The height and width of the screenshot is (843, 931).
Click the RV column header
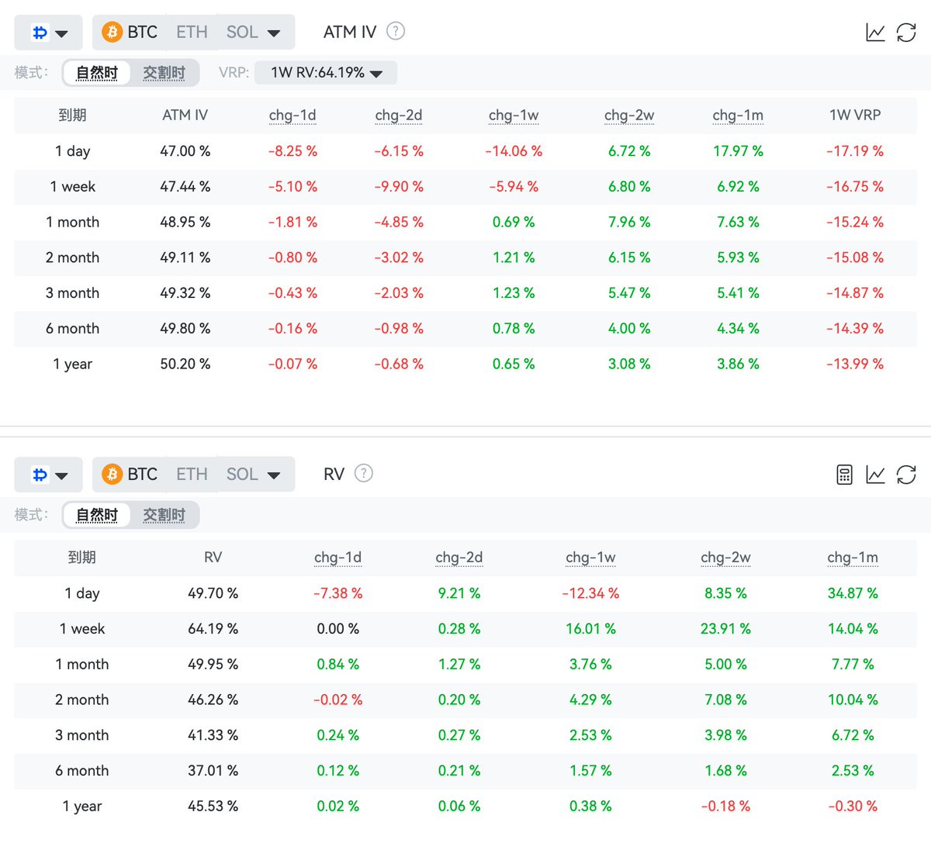tap(213, 557)
